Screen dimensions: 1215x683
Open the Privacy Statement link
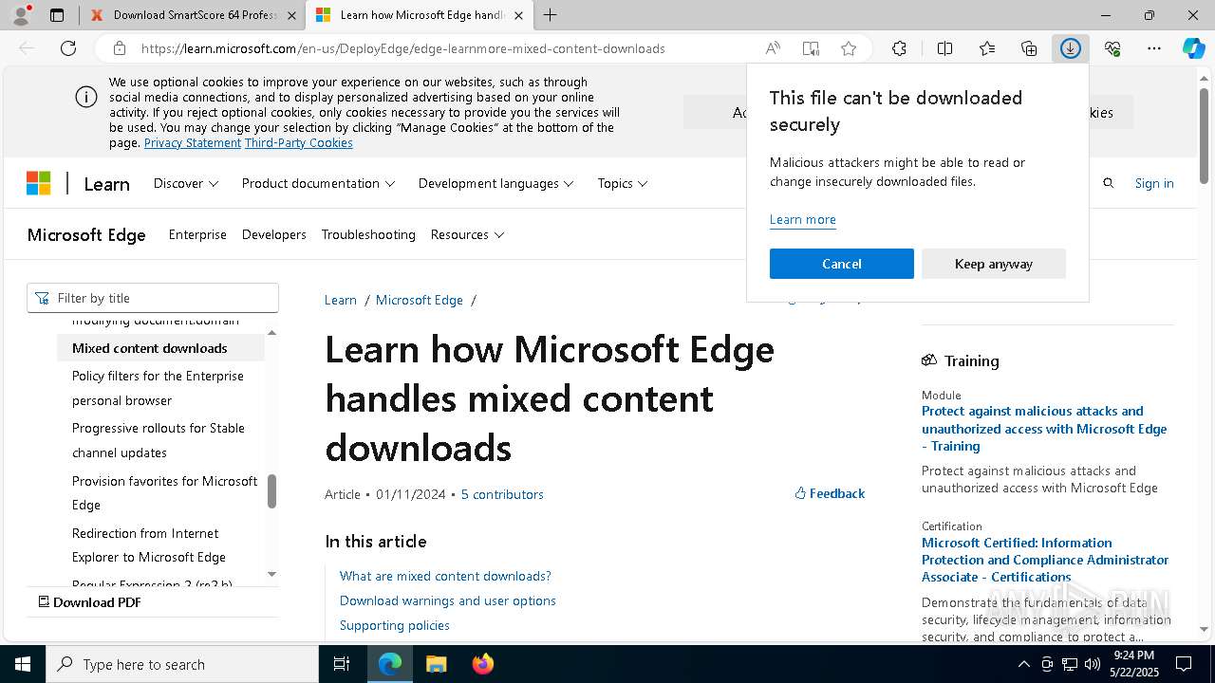pos(193,143)
